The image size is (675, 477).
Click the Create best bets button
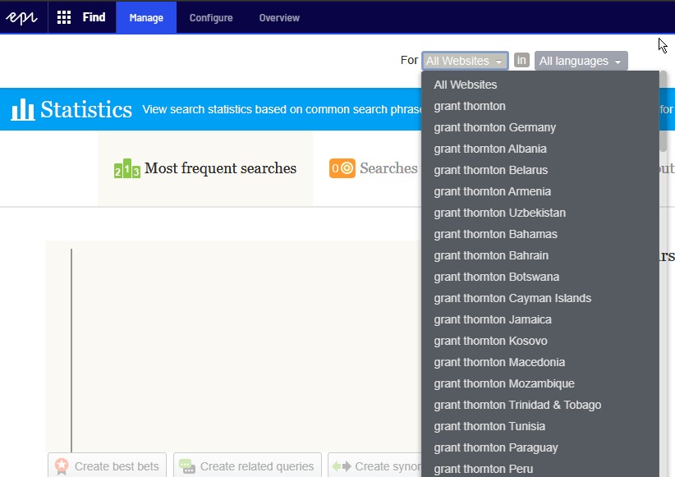coord(108,466)
